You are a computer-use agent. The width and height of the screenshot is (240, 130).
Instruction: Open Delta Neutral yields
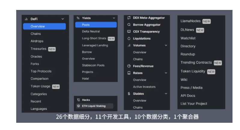[x=91, y=31]
